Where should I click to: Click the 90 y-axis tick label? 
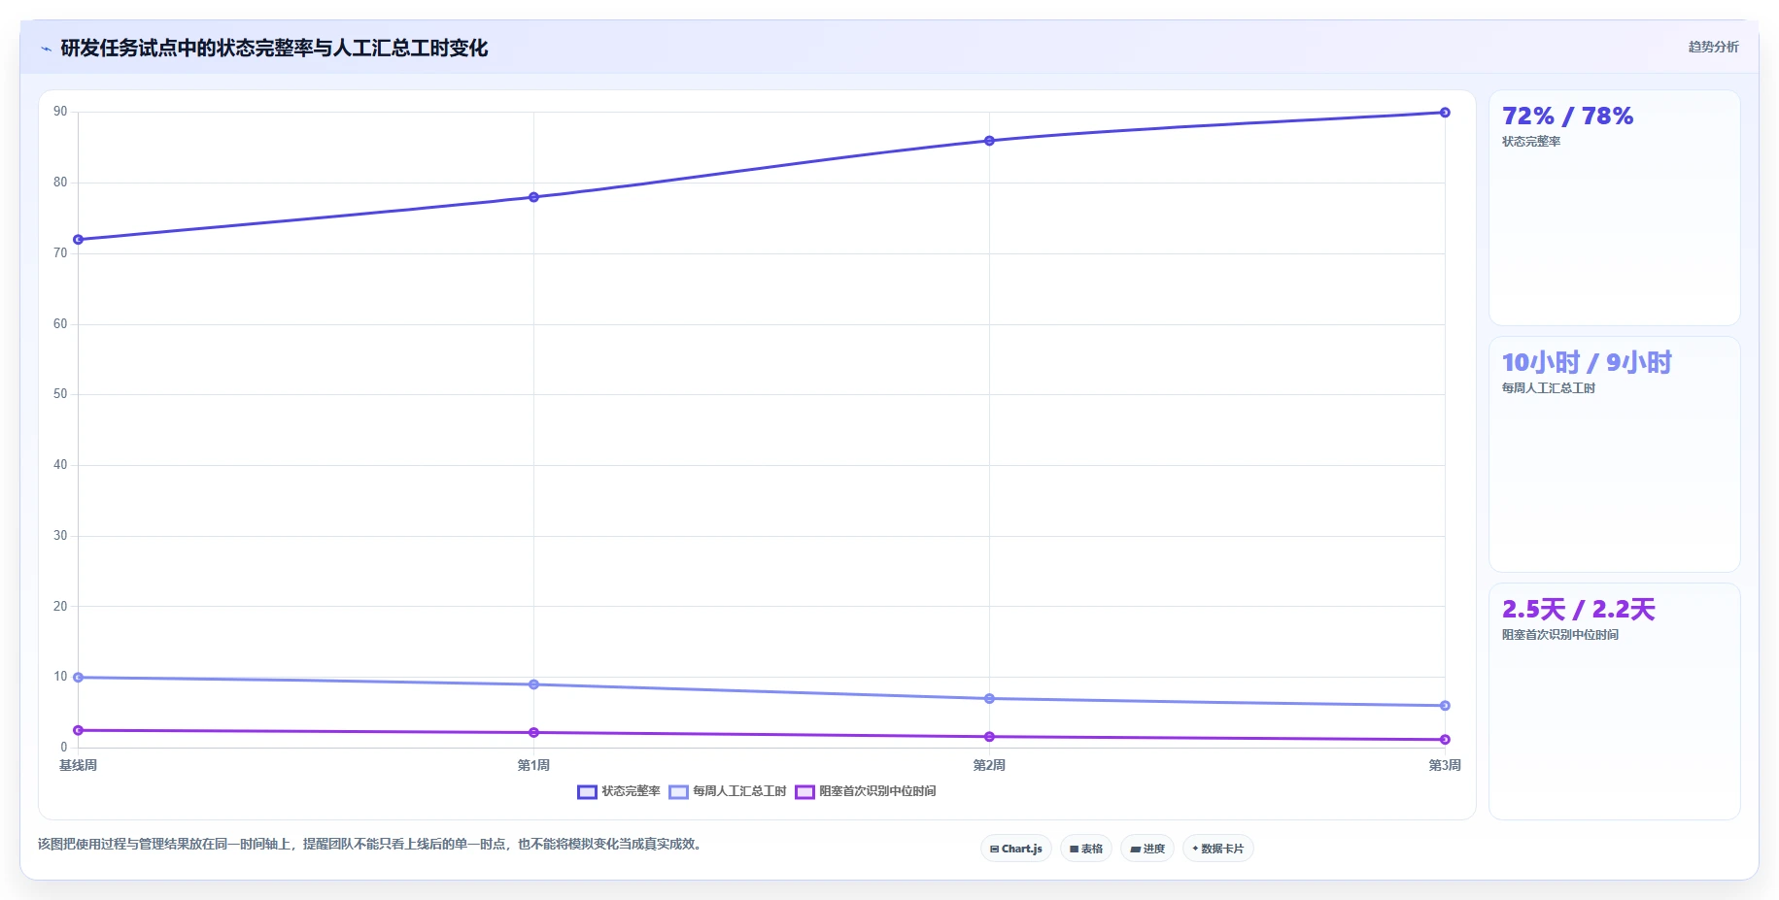60,112
